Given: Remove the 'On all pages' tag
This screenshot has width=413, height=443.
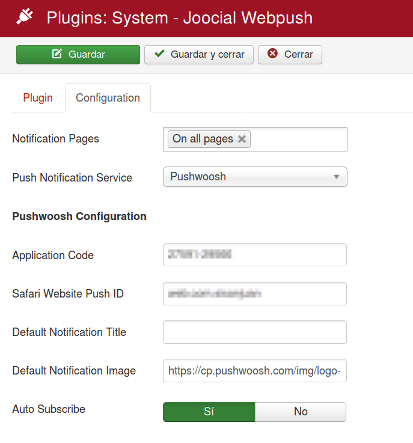Looking at the screenshot, I should (x=242, y=139).
